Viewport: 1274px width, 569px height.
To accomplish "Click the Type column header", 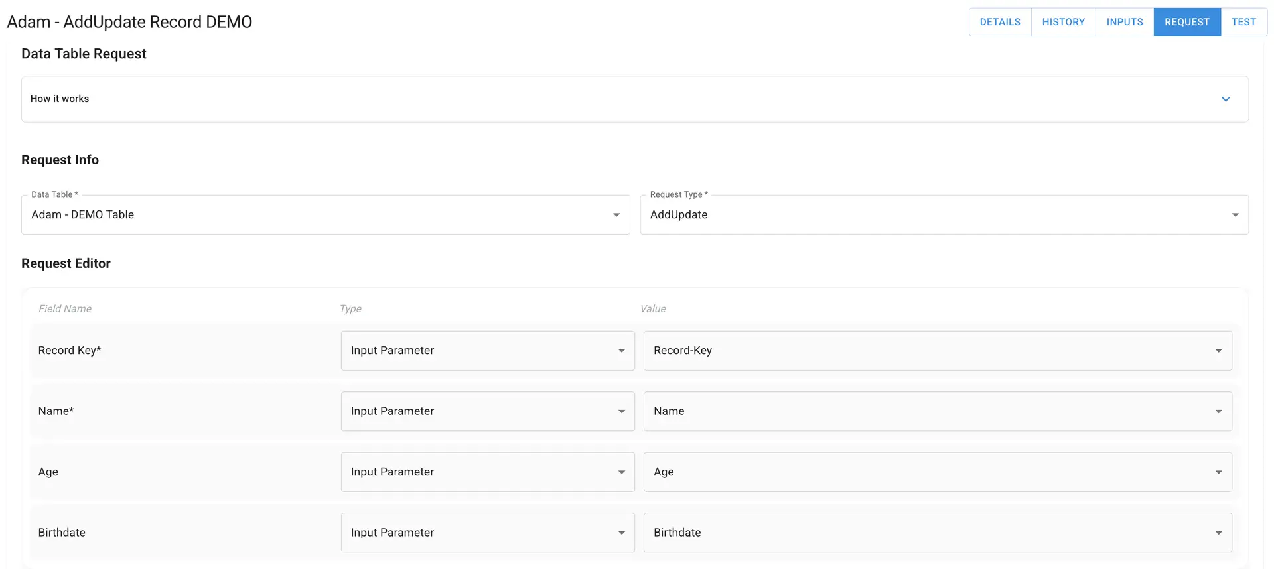I will [x=350, y=308].
